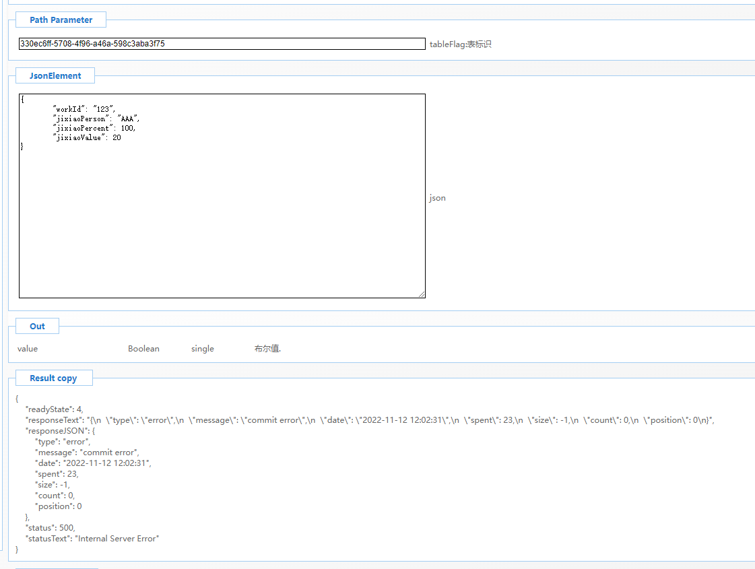Click the JsonElement section label
This screenshot has width=755, height=569.
click(x=55, y=76)
